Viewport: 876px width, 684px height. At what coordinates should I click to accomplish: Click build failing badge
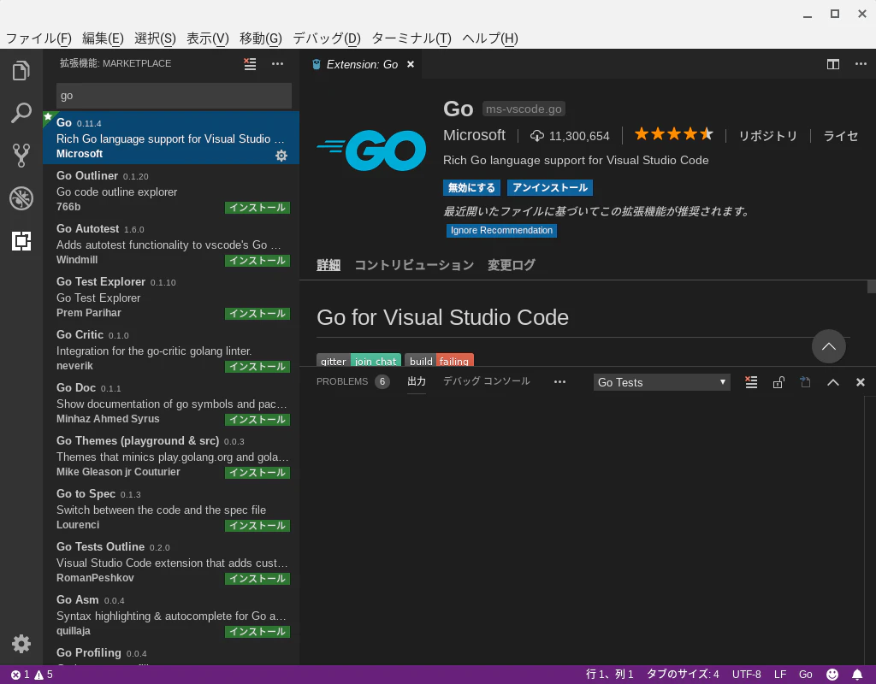click(x=439, y=361)
